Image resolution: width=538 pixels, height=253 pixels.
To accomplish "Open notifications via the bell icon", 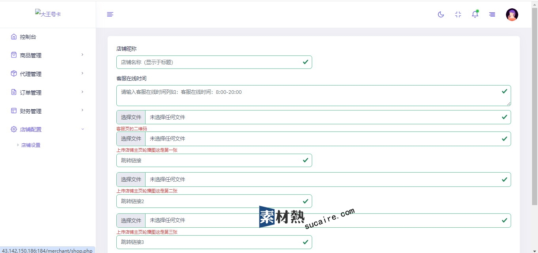I will click(475, 15).
